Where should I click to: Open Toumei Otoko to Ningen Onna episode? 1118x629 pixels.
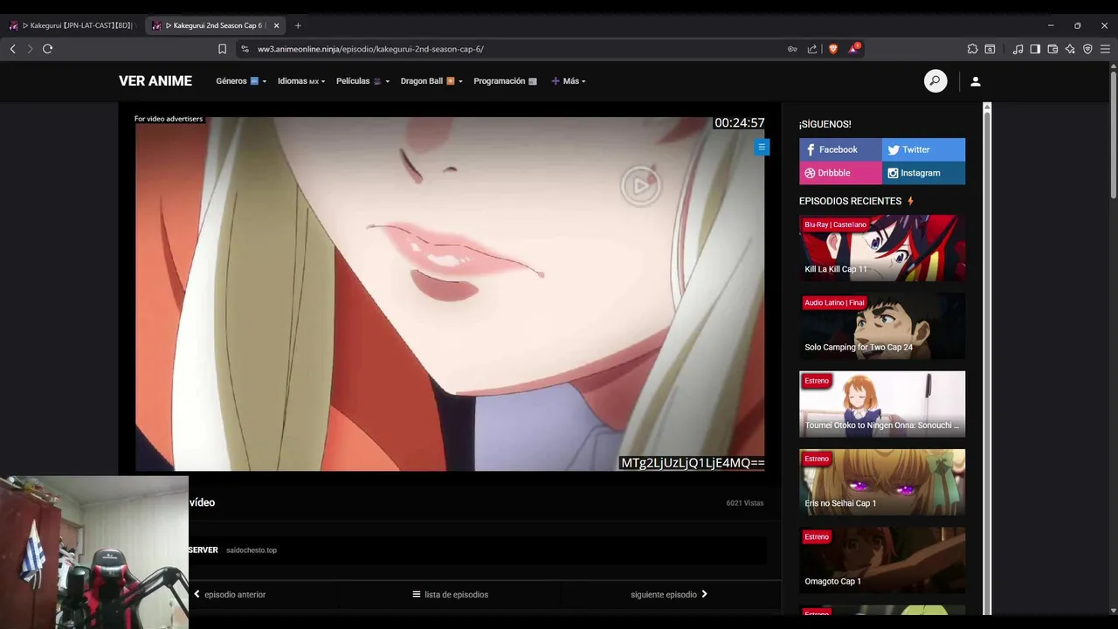(882, 404)
